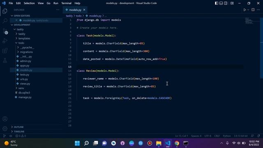Open the View menu
263x148 pixels.
tap(41, 3)
